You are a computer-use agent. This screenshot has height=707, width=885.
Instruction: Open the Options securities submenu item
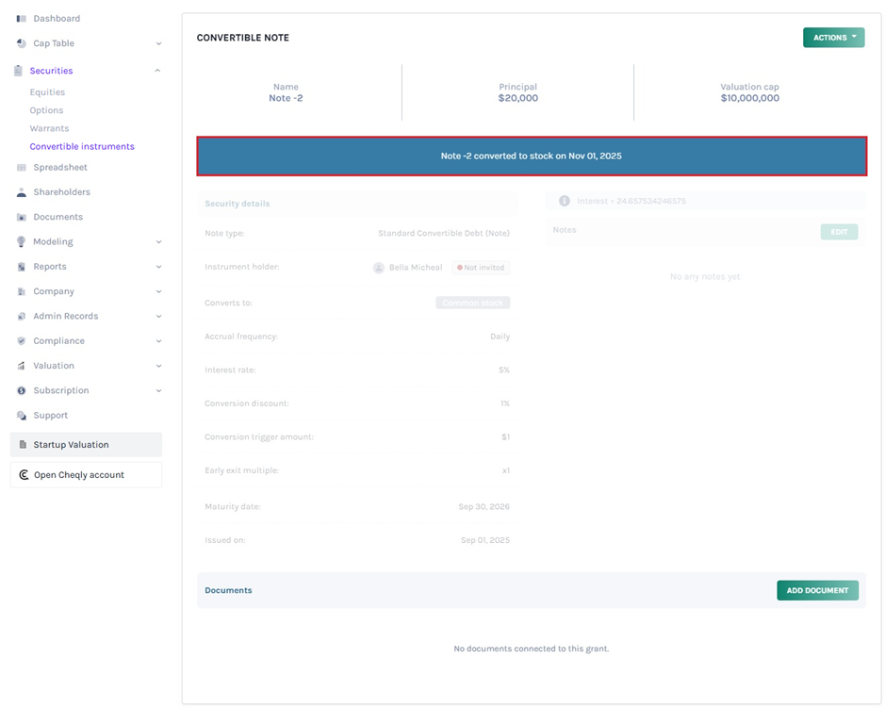46,110
